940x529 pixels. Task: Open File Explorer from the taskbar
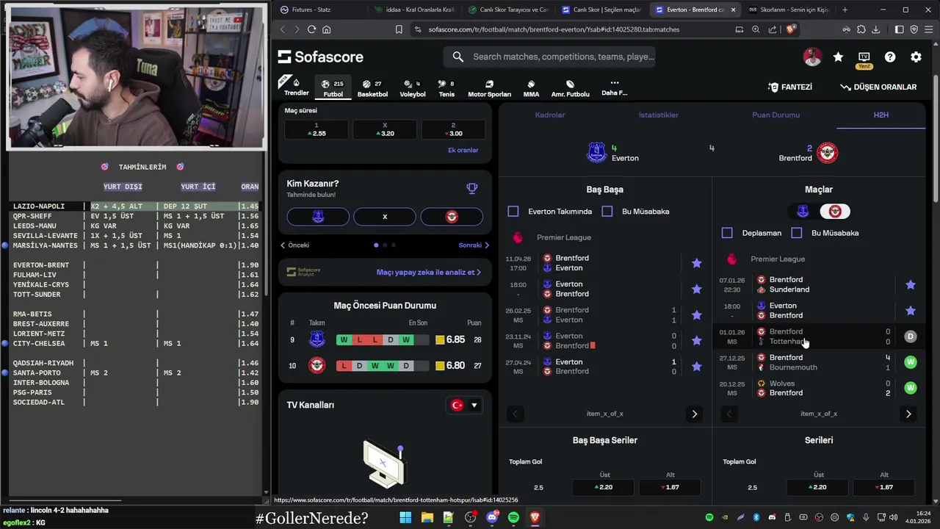[x=427, y=518]
